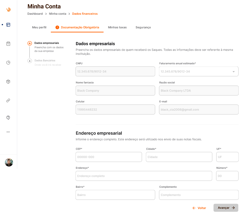Click the Voltar button
The width and height of the screenshot is (247, 214).
point(199,208)
